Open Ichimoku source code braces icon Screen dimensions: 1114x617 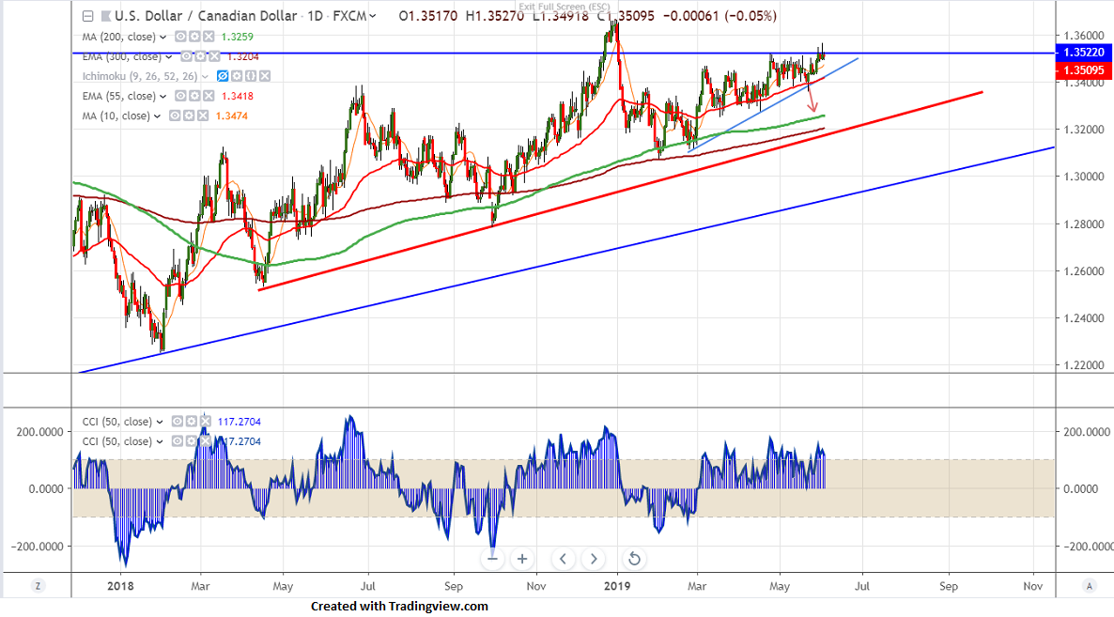(251, 76)
